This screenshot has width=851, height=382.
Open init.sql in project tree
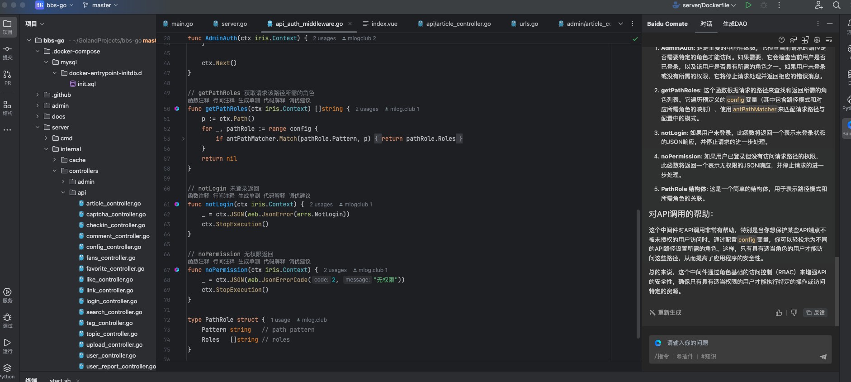[x=82, y=84]
